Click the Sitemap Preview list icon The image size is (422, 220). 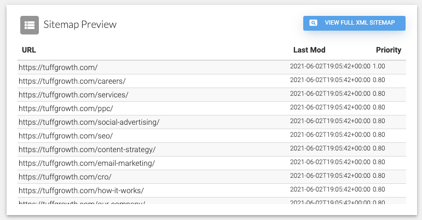click(x=30, y=25)
